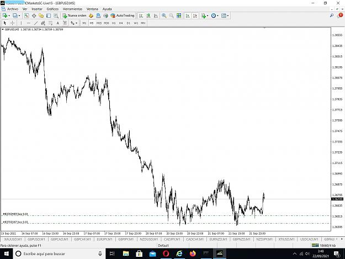The height and width of the screenshot is (259, 345).
Task: Select the Fibonacci retracement tool
Action: pyautogui.click(x=50, y=23)
